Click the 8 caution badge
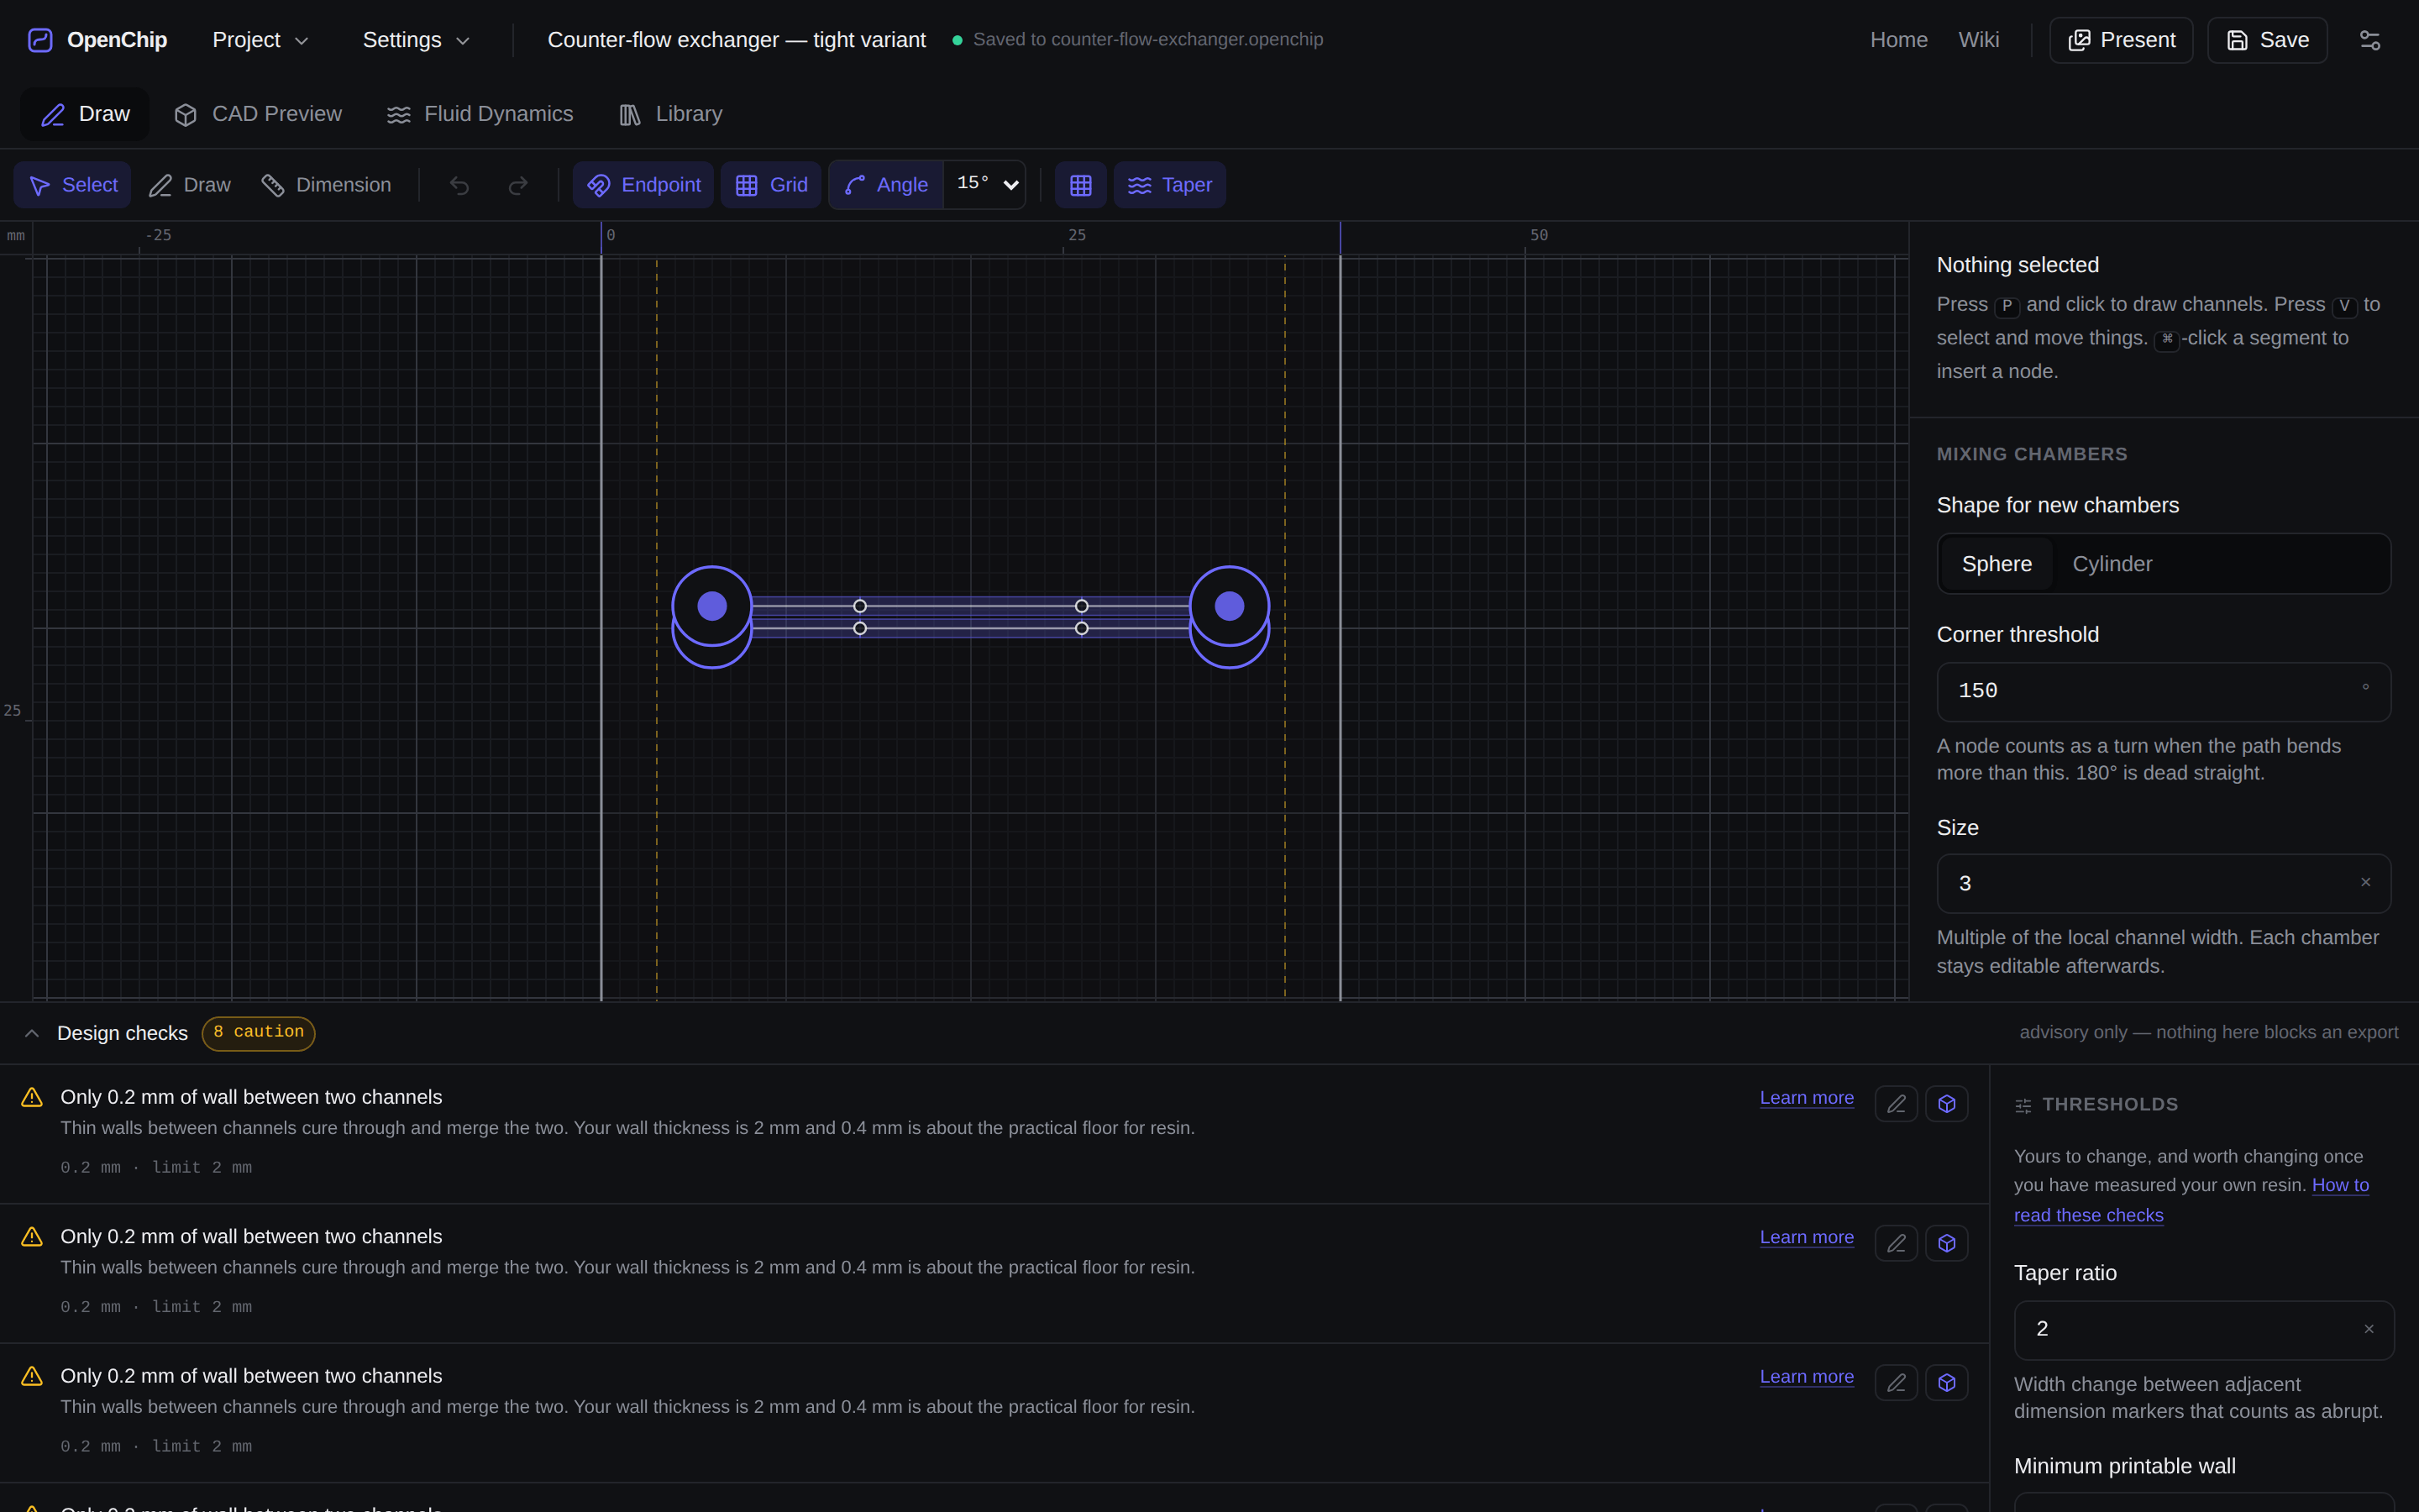 [x=259, y=1033]
